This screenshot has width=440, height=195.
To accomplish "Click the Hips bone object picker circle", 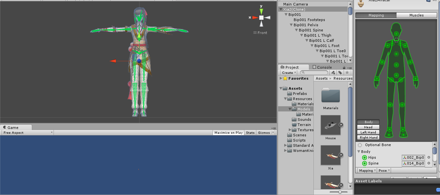I will coord(429,157).
